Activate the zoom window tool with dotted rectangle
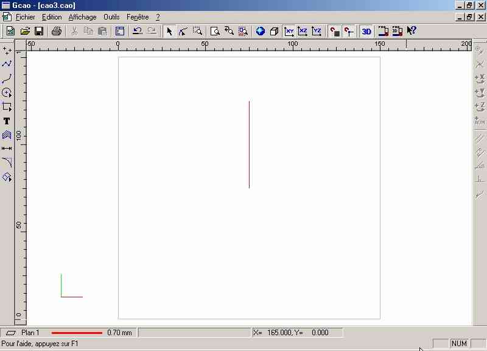The height and width of the screenshot is (351, 487). tap(197, 31)
